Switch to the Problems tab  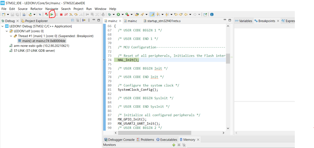(145, 140)
